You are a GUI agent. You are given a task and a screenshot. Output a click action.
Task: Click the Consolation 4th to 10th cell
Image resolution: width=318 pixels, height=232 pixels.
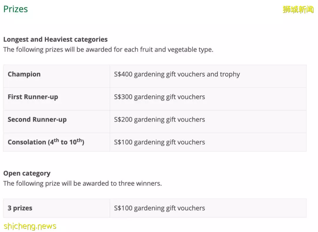(x=57, y=142)
